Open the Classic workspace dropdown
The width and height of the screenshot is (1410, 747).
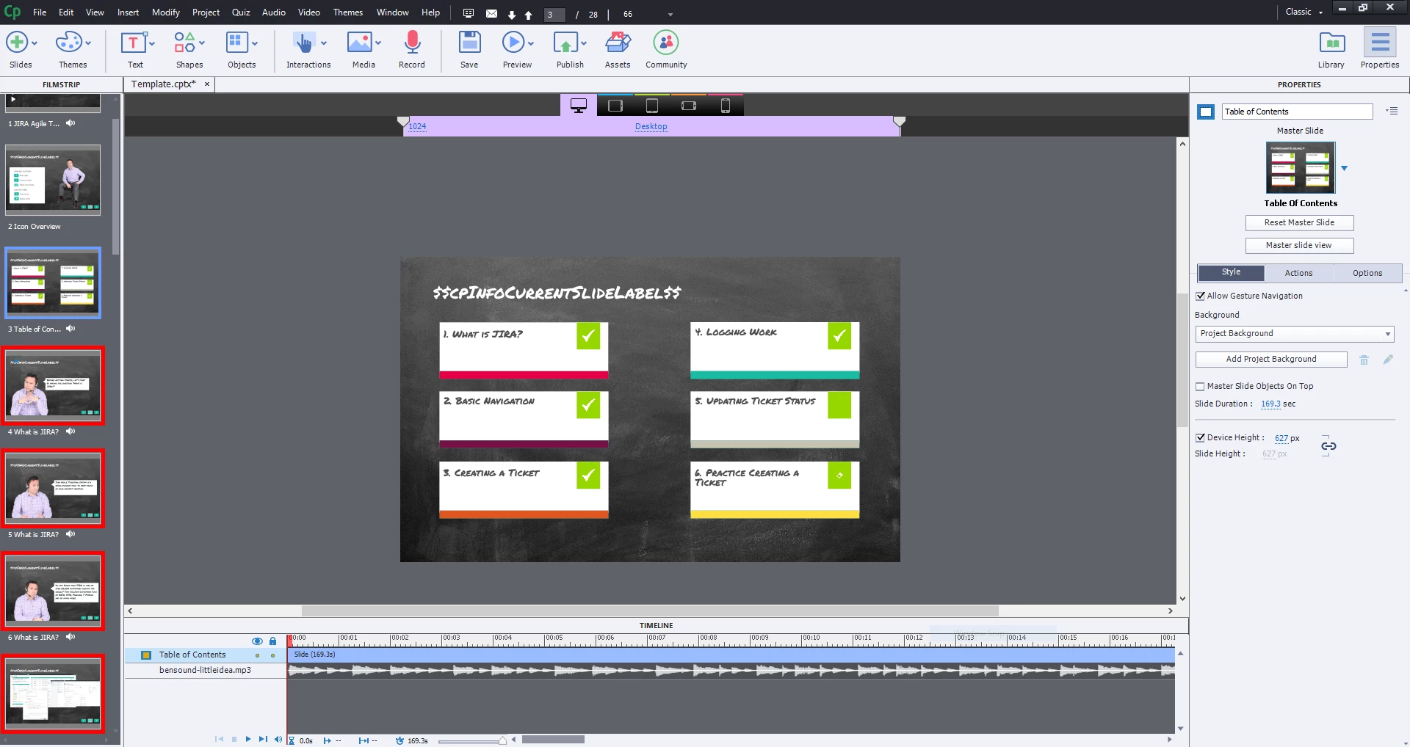[x=1304, y=12]
